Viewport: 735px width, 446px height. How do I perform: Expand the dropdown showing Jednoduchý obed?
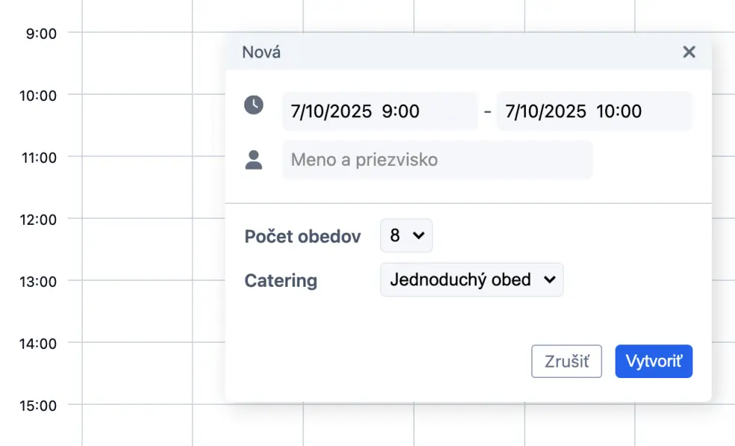click(471, 279)
